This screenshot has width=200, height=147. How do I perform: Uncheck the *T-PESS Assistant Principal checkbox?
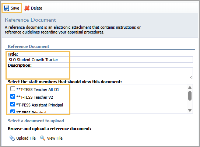[13, 104]
